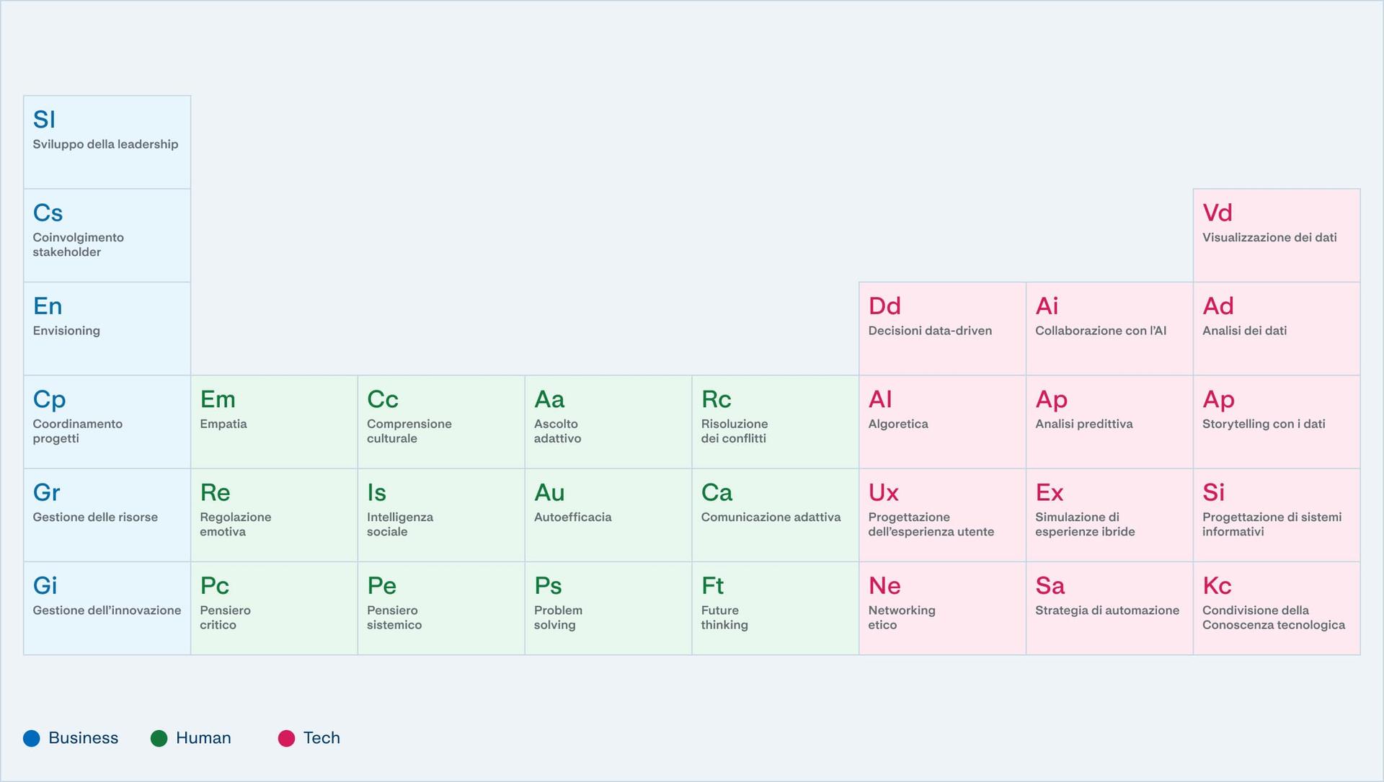Open the Coinvolgimento stakeholder tile

pos(107,235)
